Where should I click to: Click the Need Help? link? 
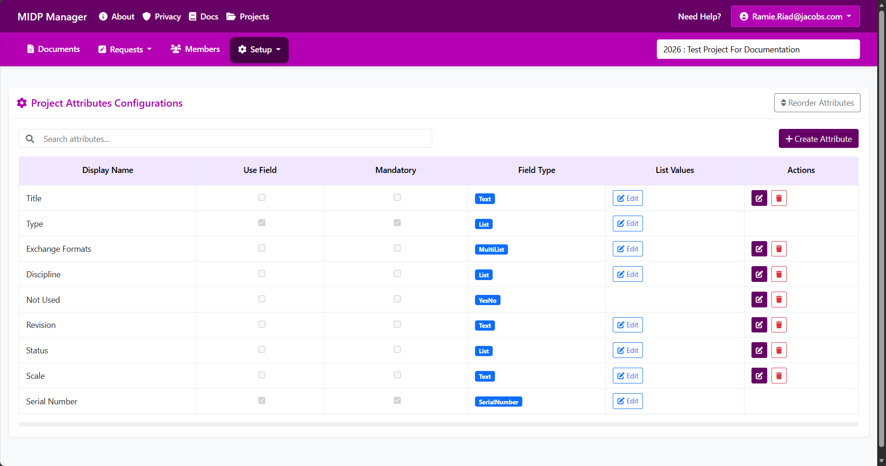coord(700,17)
